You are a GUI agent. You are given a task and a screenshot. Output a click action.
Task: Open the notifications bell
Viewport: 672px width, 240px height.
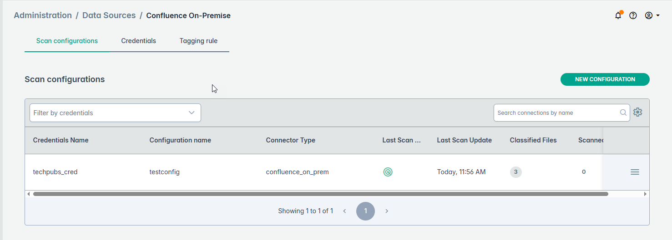pyautogui.click(x=618, y=16)
